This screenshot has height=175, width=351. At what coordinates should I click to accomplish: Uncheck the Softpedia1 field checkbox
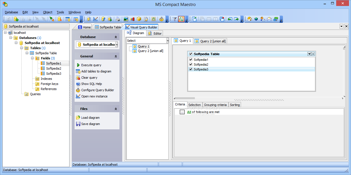click(x=191, y=60)
